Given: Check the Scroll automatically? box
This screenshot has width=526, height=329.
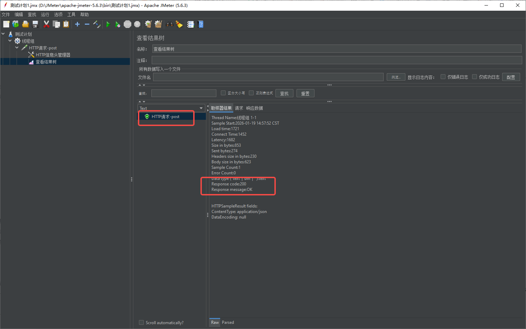Looking at the screenshot, I should (141, 322).
